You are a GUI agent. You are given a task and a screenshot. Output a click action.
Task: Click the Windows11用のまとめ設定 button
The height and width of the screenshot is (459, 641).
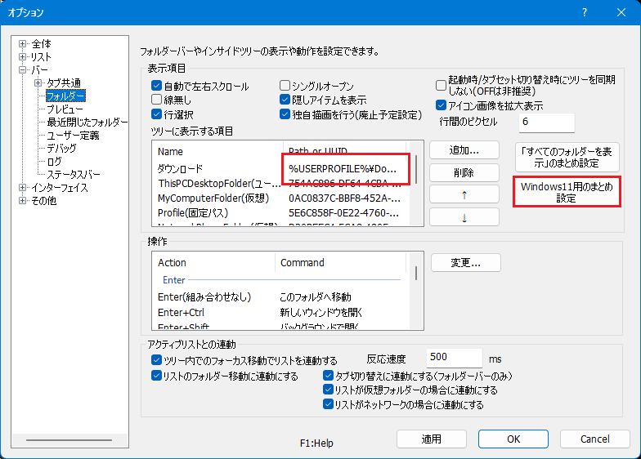[566, 192]
